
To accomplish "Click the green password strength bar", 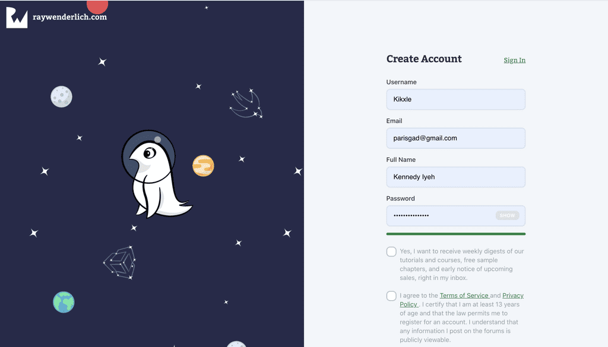I will click(455, 234).
